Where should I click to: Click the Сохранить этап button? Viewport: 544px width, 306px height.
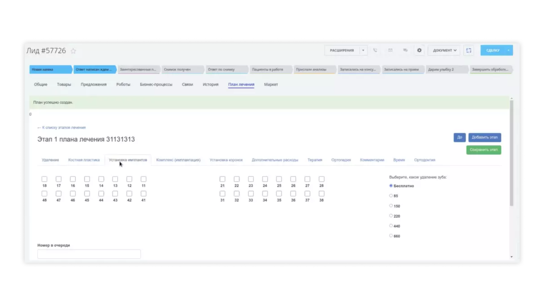pos(484,150)
